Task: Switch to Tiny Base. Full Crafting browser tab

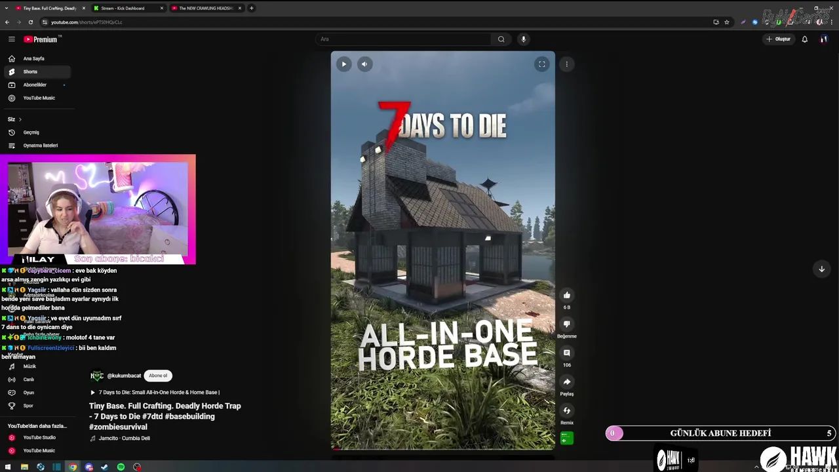Action: point(50,8)
